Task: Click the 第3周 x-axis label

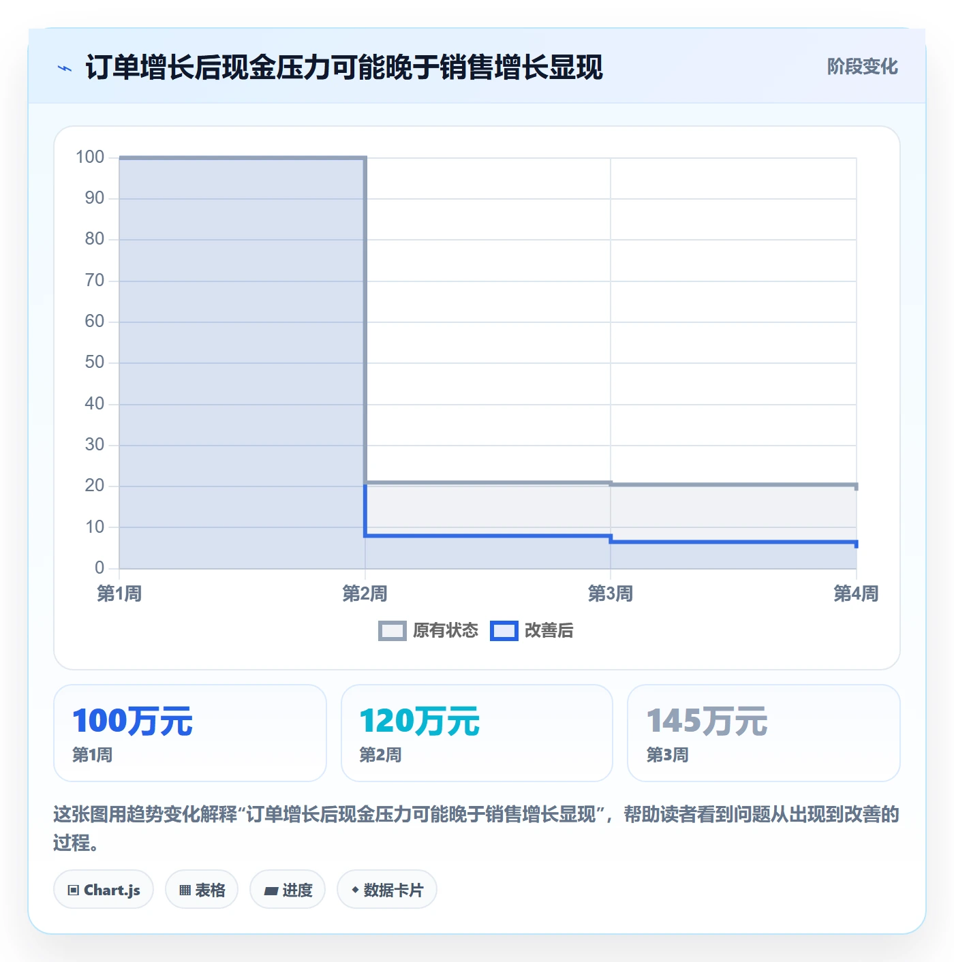Action: click(x=611, y=593)
